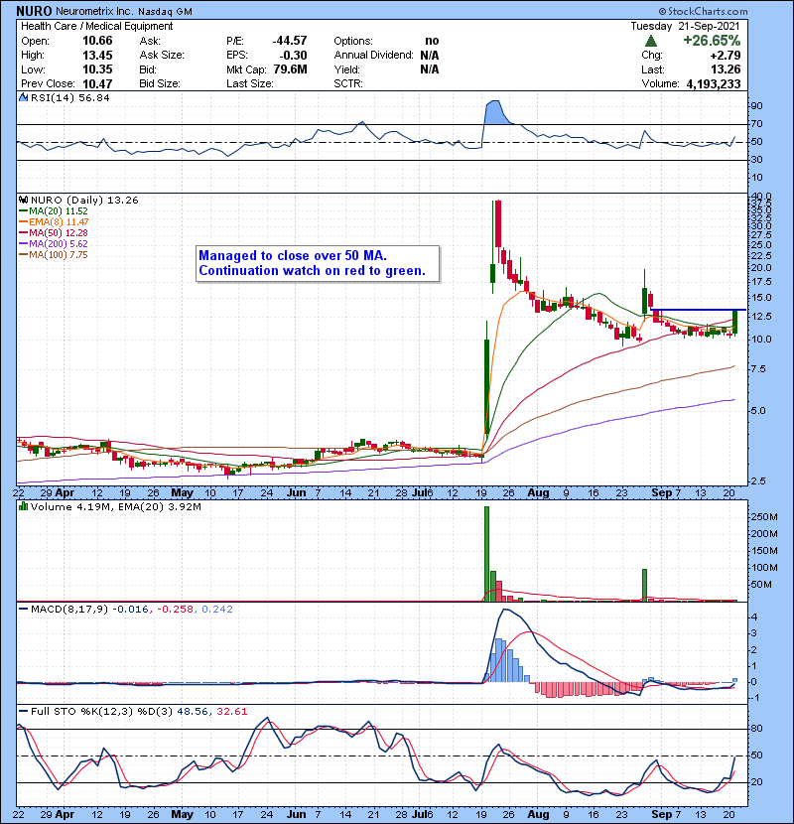
Task: Click the MA(100) 7.75 legend entry
Action: click(54, 255)
